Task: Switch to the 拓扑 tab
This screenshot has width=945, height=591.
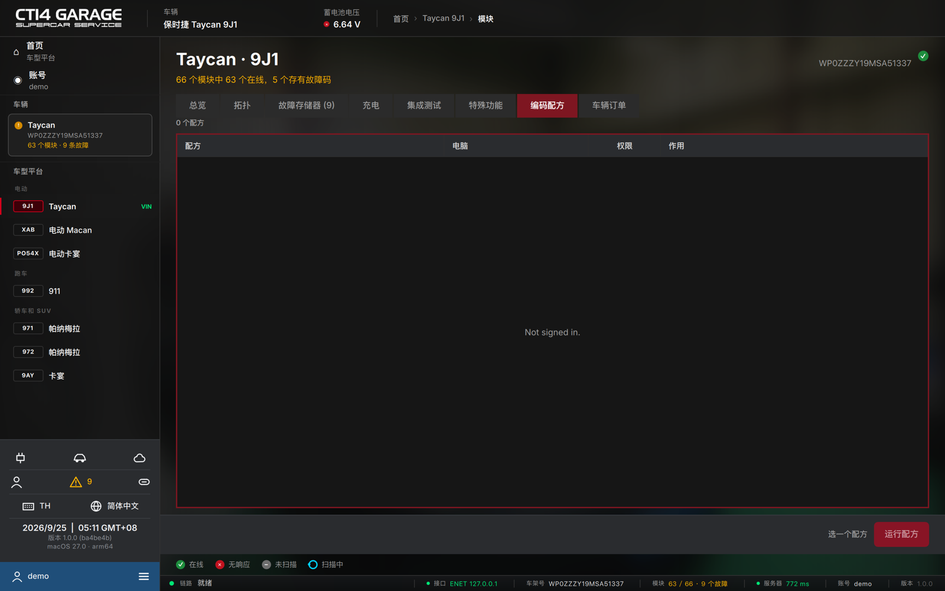Action: [x=242, y=106]
